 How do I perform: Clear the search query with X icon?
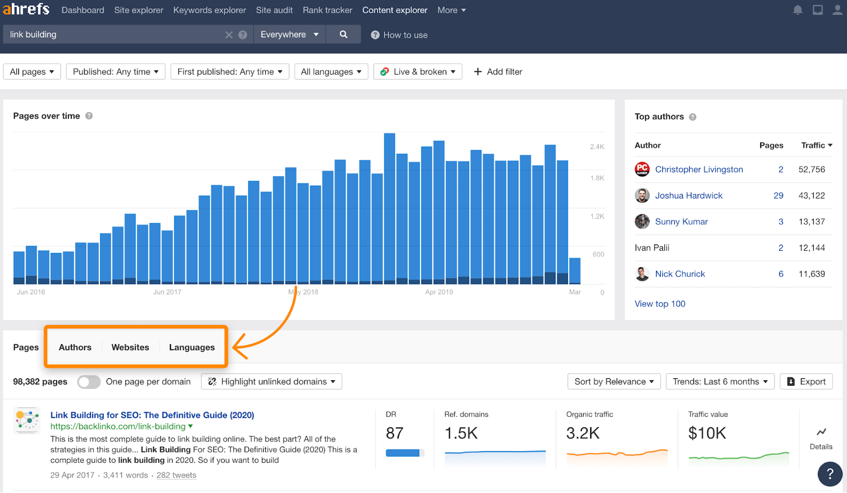(x=229, y=35)
